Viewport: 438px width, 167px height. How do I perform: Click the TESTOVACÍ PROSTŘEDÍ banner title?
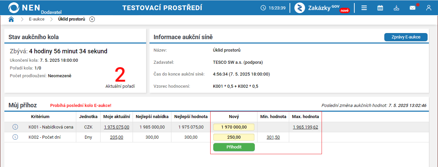[x=162, y=8]
